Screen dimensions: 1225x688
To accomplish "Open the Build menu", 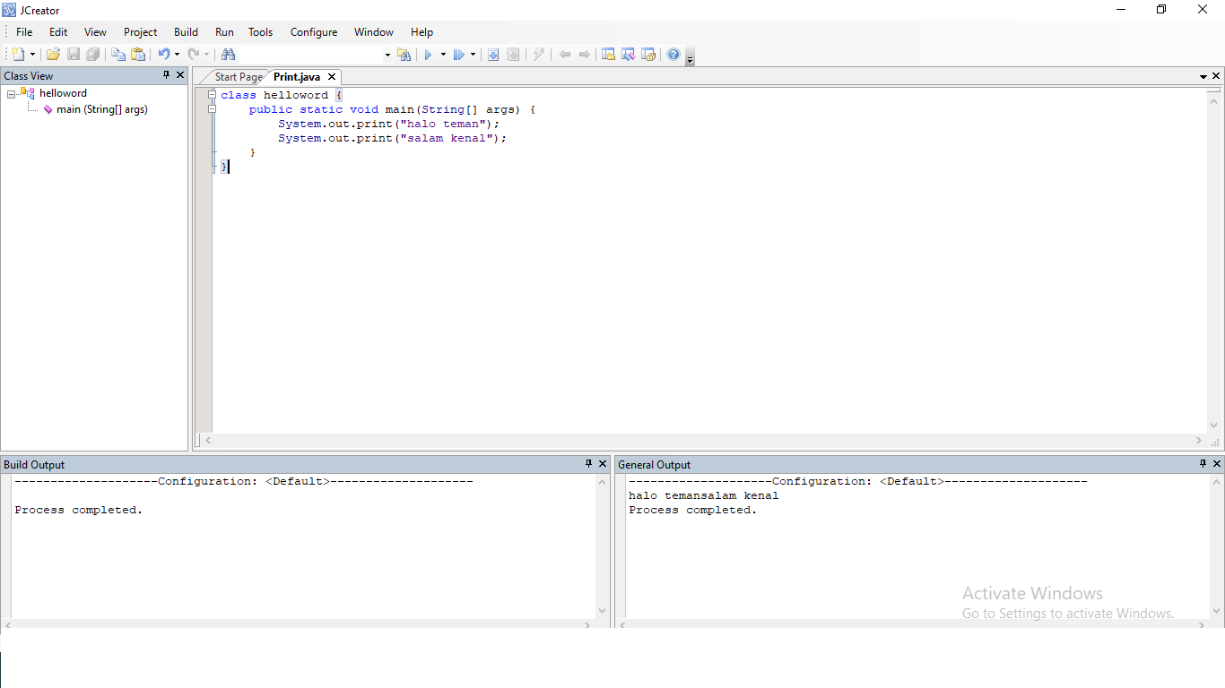I will [186, 31].
